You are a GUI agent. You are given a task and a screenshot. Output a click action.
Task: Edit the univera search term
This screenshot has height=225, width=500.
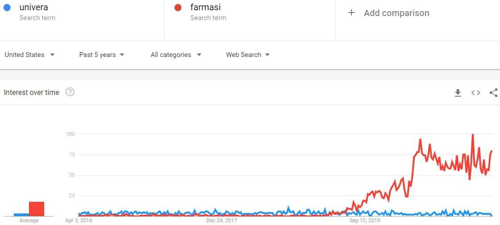pos(33,7)
